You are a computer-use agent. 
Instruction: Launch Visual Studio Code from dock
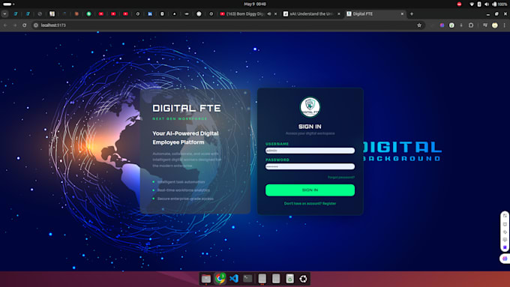(234, 279)
